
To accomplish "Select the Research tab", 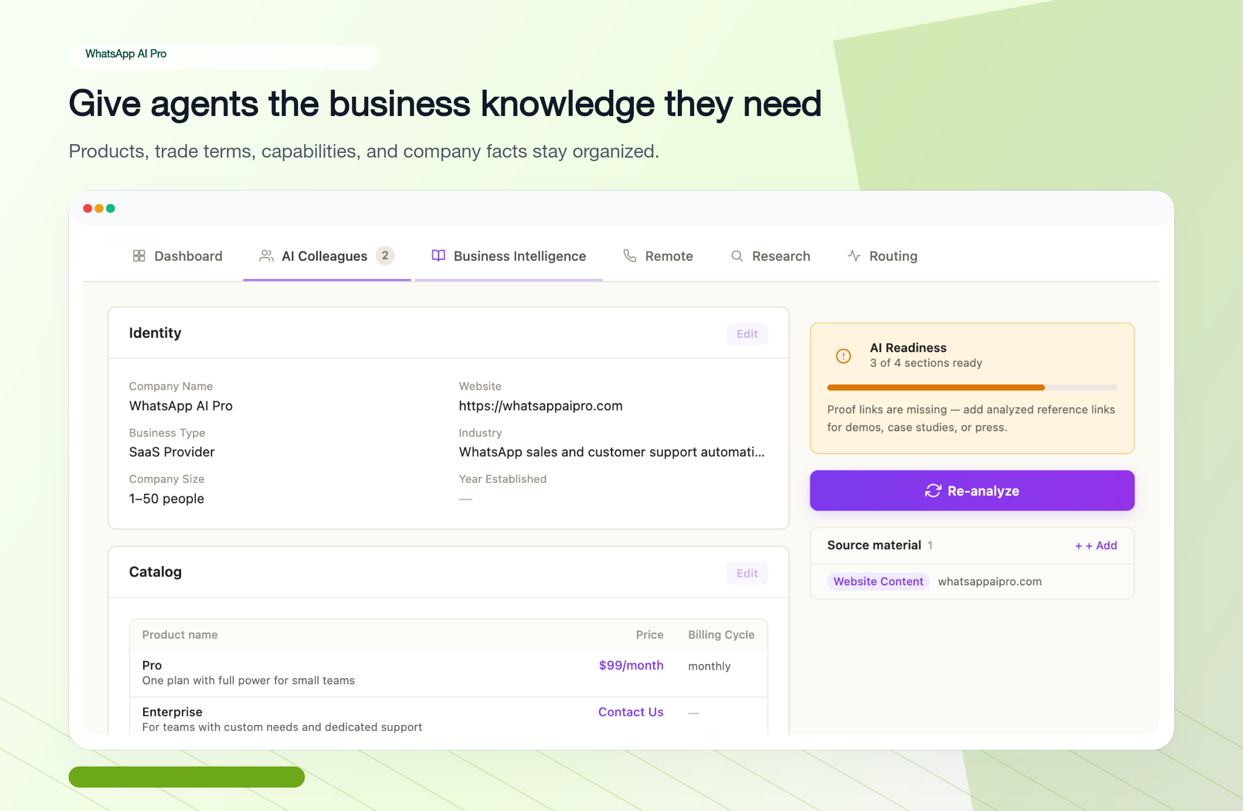I will (x=770, y=256).
